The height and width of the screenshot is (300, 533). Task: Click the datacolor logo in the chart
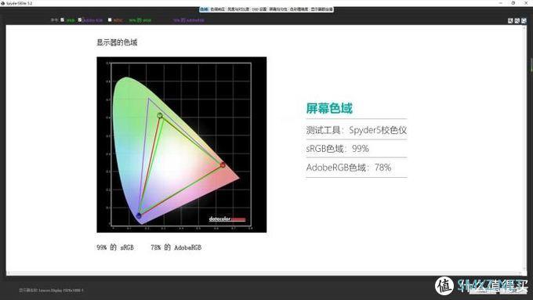coord(227,219)
